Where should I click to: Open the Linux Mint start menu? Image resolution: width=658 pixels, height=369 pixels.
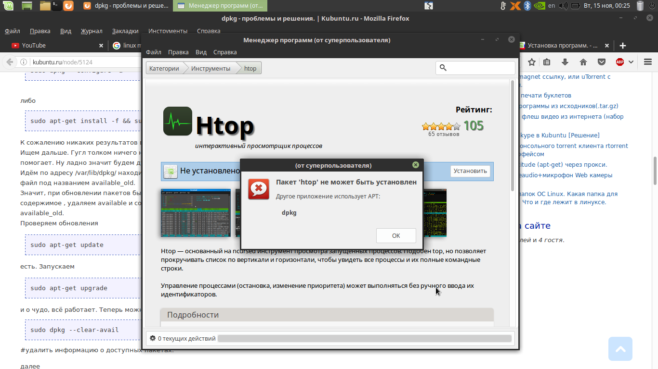coord(9,6)
